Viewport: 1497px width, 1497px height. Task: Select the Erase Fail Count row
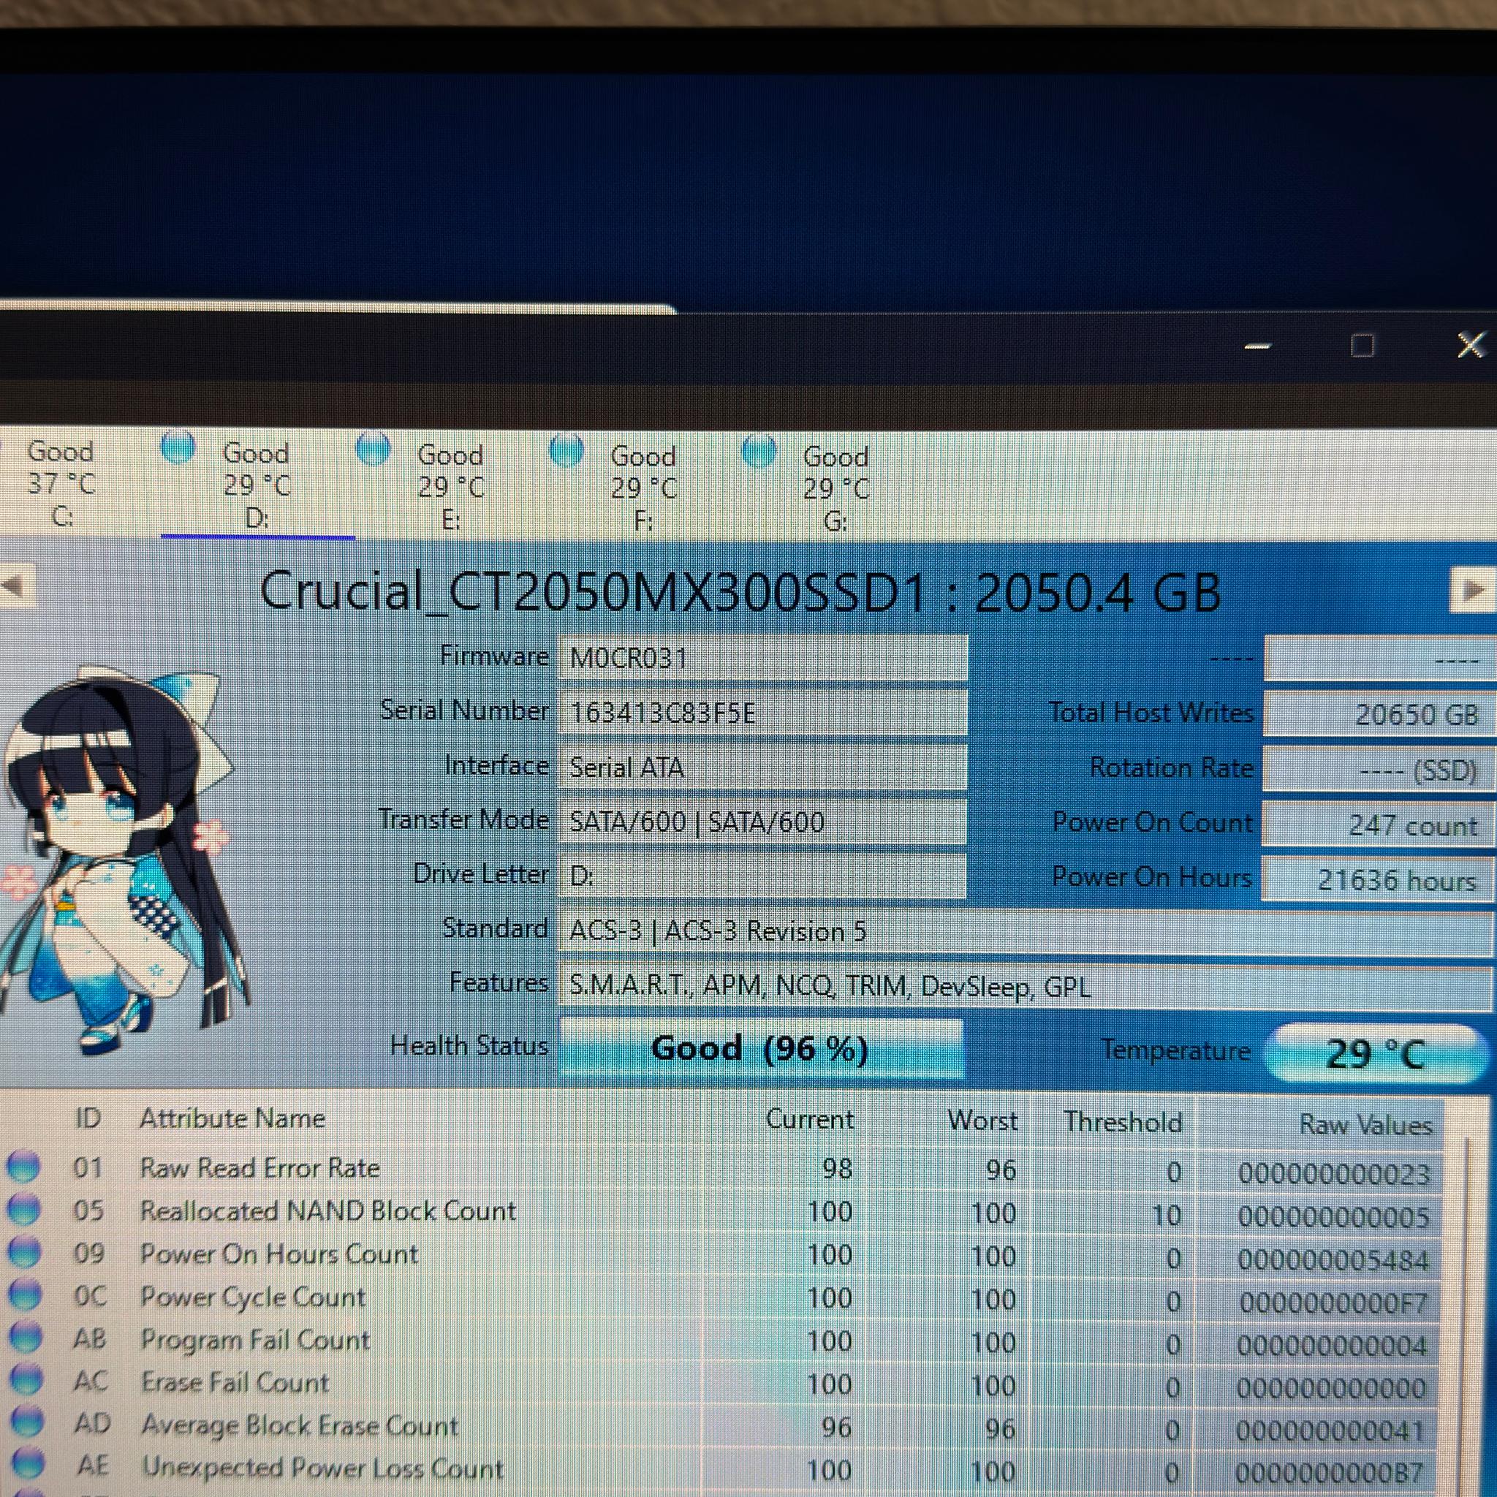(x=721, y=1384)
